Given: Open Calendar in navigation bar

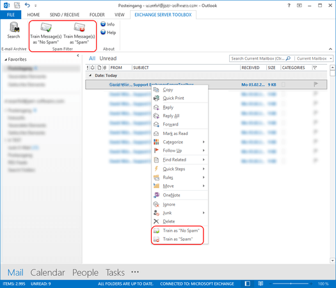Looking at the screenshot, I should coord(47,273).
